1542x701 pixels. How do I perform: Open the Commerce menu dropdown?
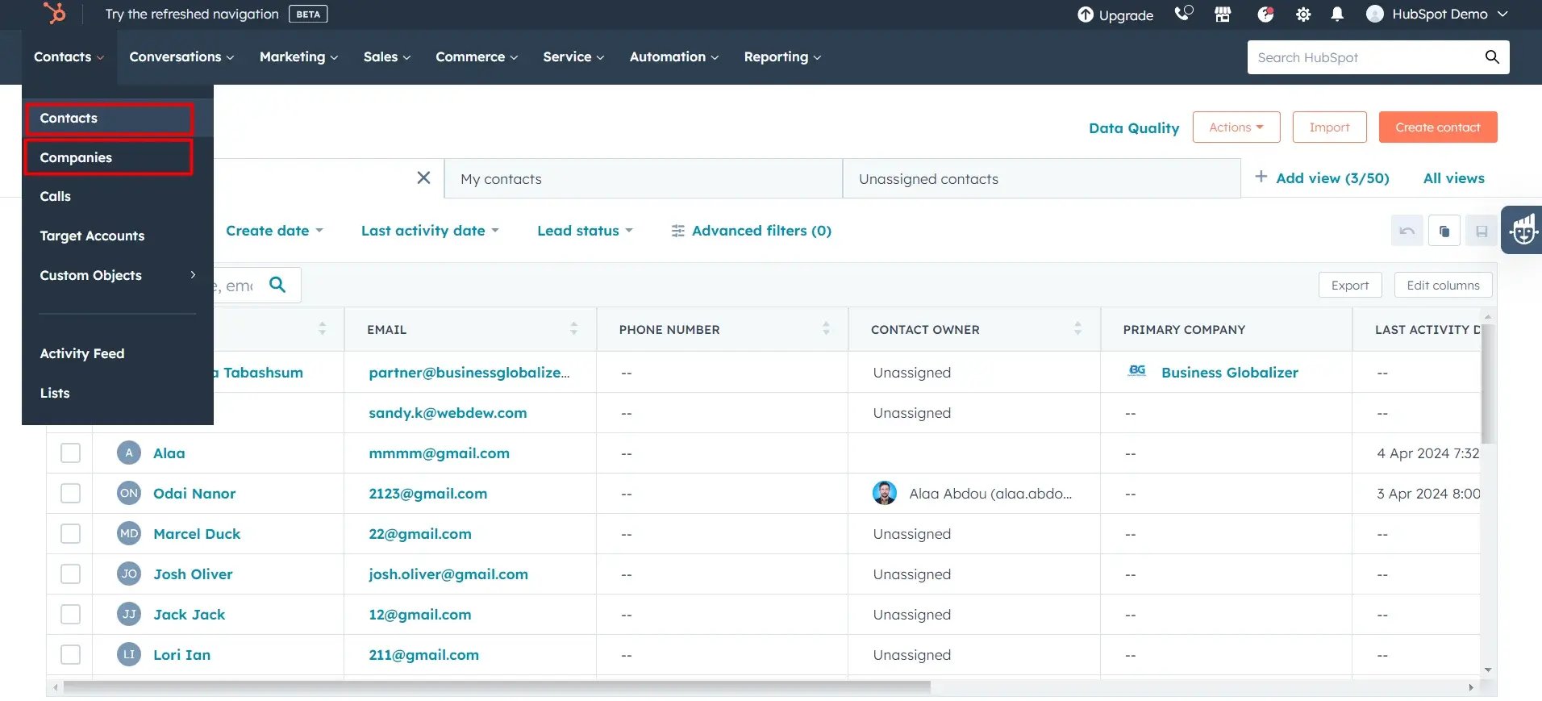pos(477,56)
